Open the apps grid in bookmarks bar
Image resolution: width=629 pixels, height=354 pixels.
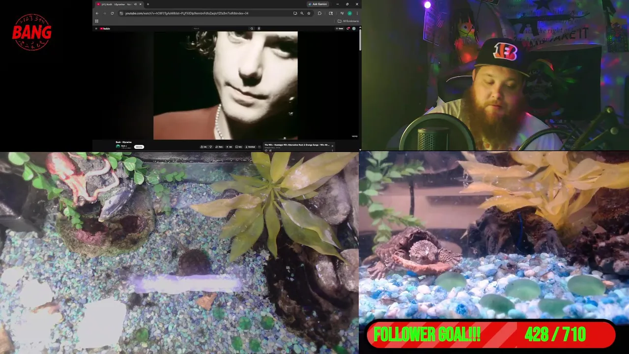pos(96,21)
